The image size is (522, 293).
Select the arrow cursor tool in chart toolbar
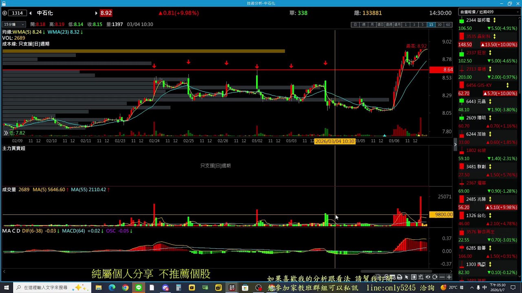point(407,277)
